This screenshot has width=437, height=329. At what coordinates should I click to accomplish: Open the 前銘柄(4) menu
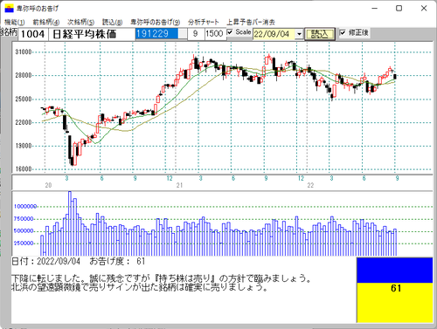click(46, 22)
